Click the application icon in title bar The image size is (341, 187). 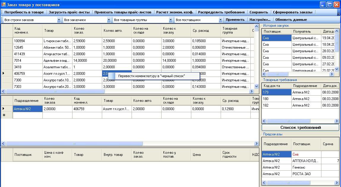4,5
